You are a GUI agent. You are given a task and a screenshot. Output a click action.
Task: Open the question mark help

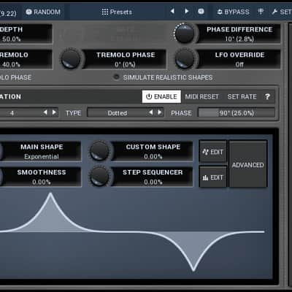pos(267,97)
